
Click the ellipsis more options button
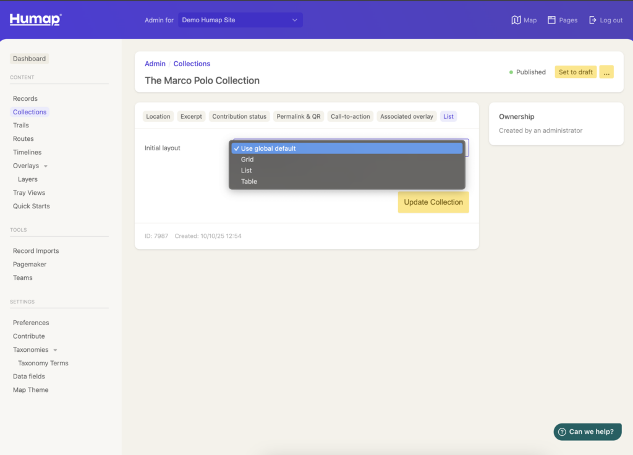coord(606,72)
